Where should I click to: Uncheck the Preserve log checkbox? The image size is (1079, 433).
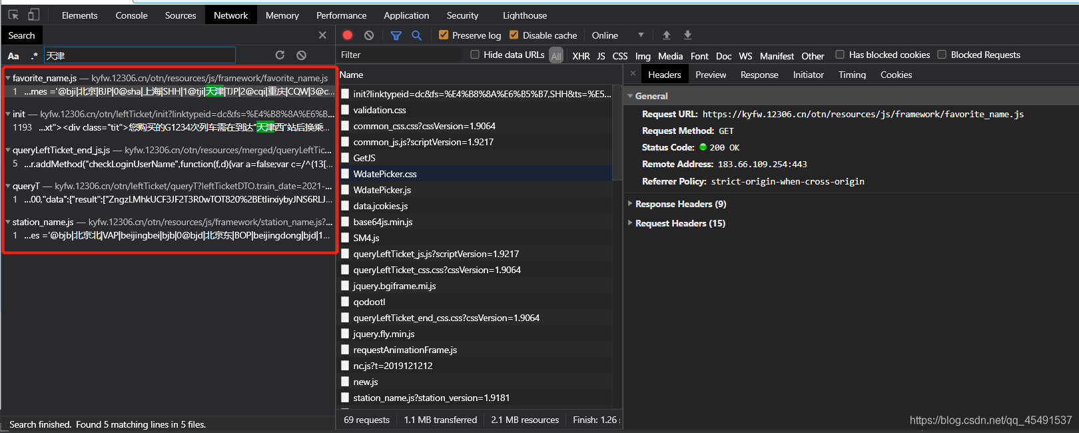point(444,35)
